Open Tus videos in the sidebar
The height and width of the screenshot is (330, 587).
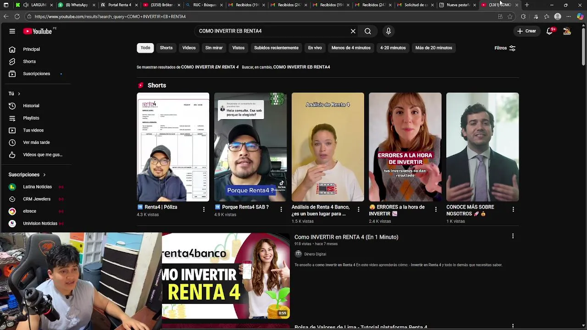pyautogui.click(x=35, y=130)
